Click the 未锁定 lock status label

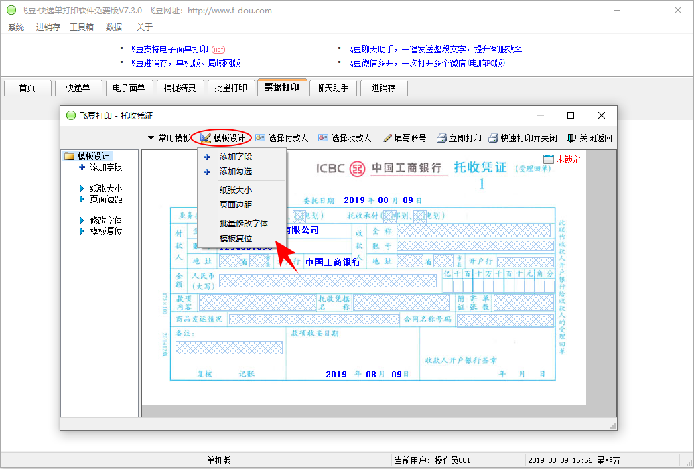click(x=568, y=159)
